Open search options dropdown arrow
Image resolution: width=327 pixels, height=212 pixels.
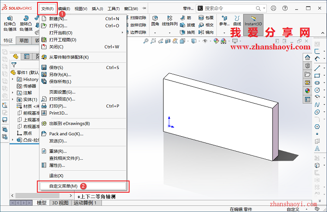point(264,8)
